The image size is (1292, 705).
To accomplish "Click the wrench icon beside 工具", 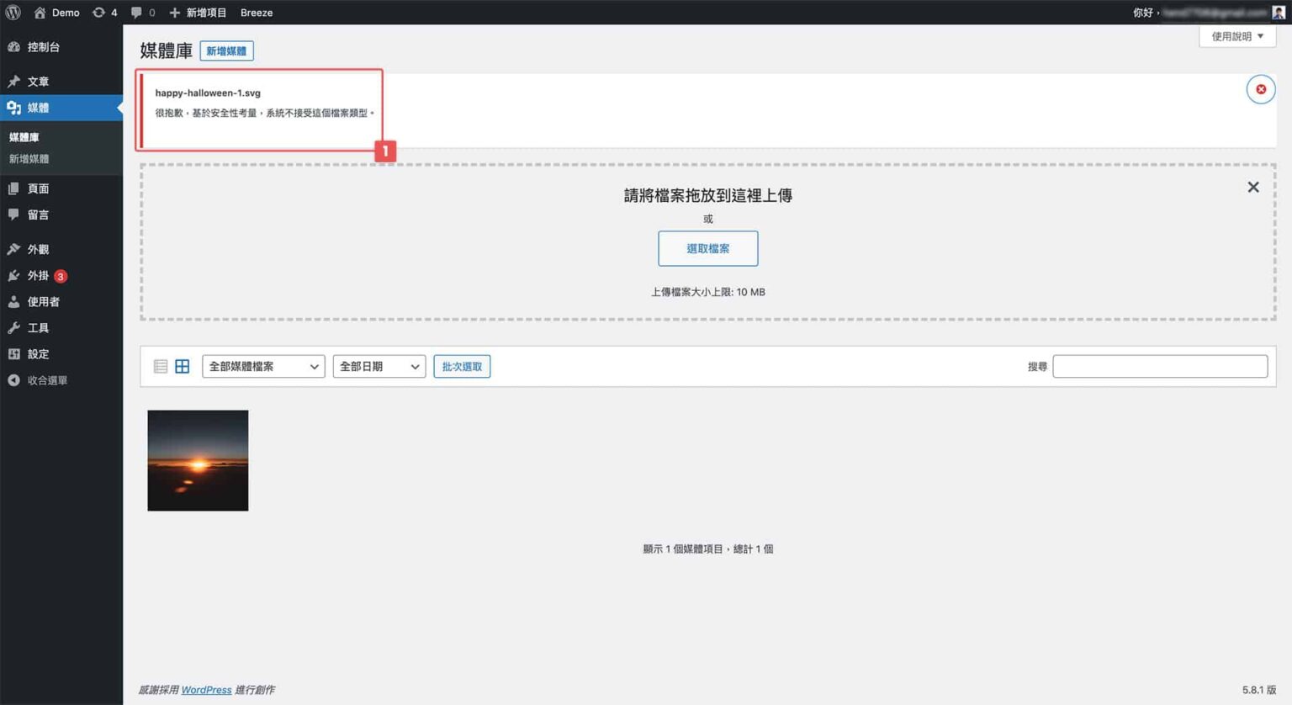I will (13, 327).
